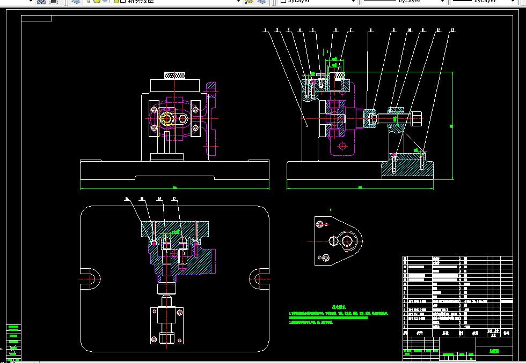526x363 pixels.
Task: Select part balloon number 8
Action: pyautogui.click(x=371, y=30)
